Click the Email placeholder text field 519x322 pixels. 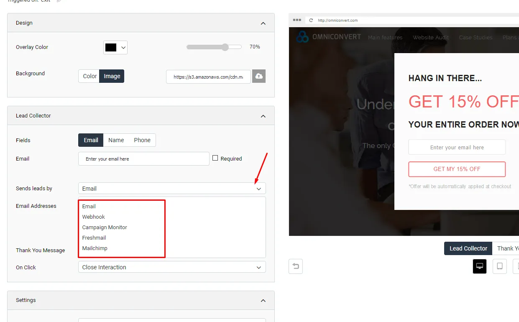click(x=144, y=158)
